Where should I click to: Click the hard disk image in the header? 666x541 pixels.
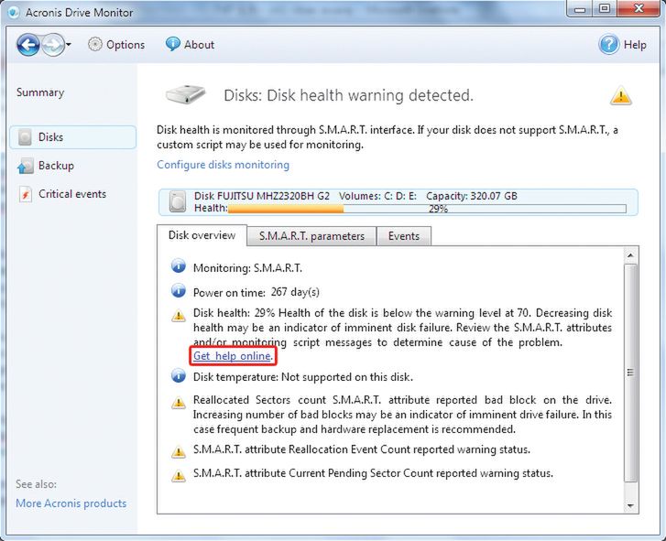186,94
